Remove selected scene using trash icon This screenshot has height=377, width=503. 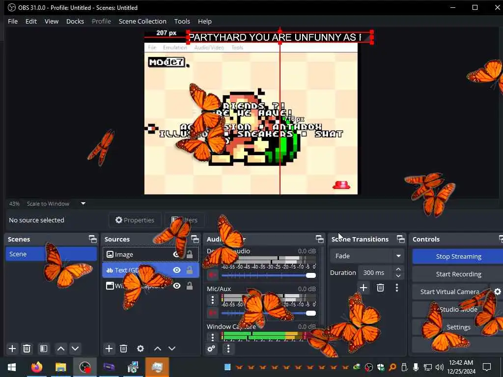coord(27,349)
